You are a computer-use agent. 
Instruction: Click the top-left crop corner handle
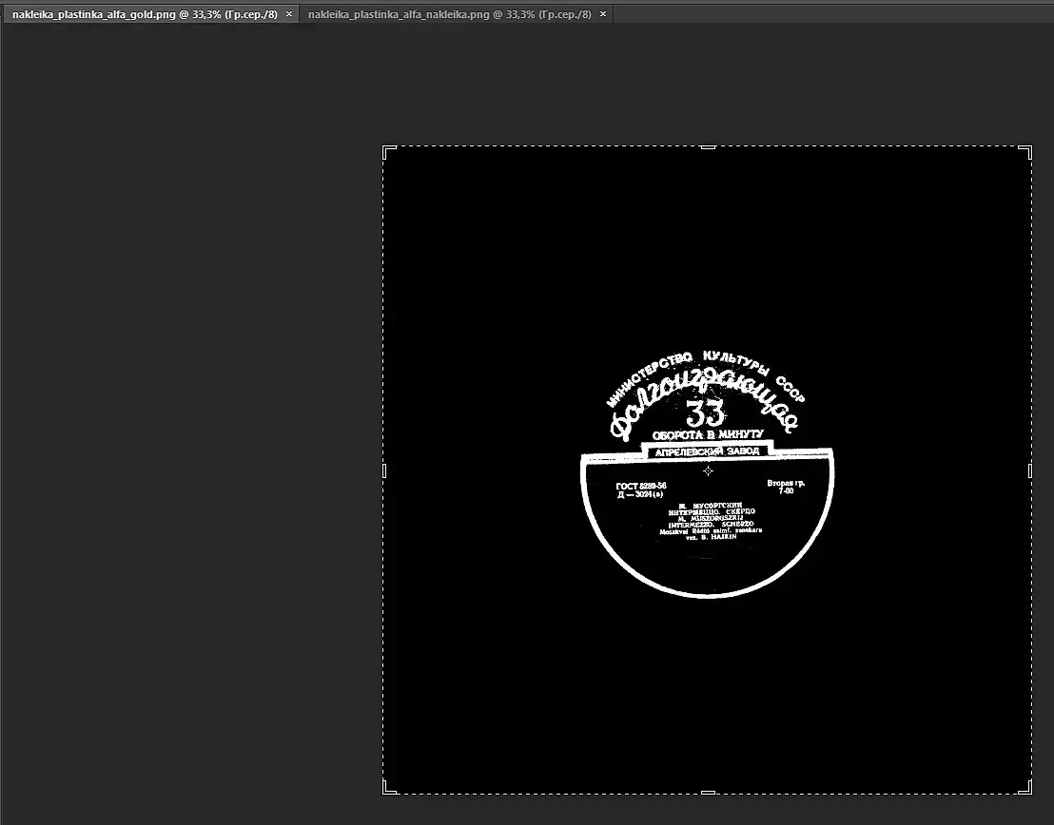tap(388, 151)
